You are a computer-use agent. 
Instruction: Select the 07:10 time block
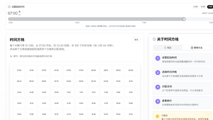31,70
